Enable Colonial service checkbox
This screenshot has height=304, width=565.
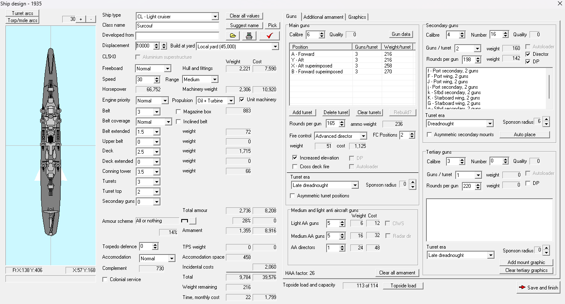click(x=105, y=279)
